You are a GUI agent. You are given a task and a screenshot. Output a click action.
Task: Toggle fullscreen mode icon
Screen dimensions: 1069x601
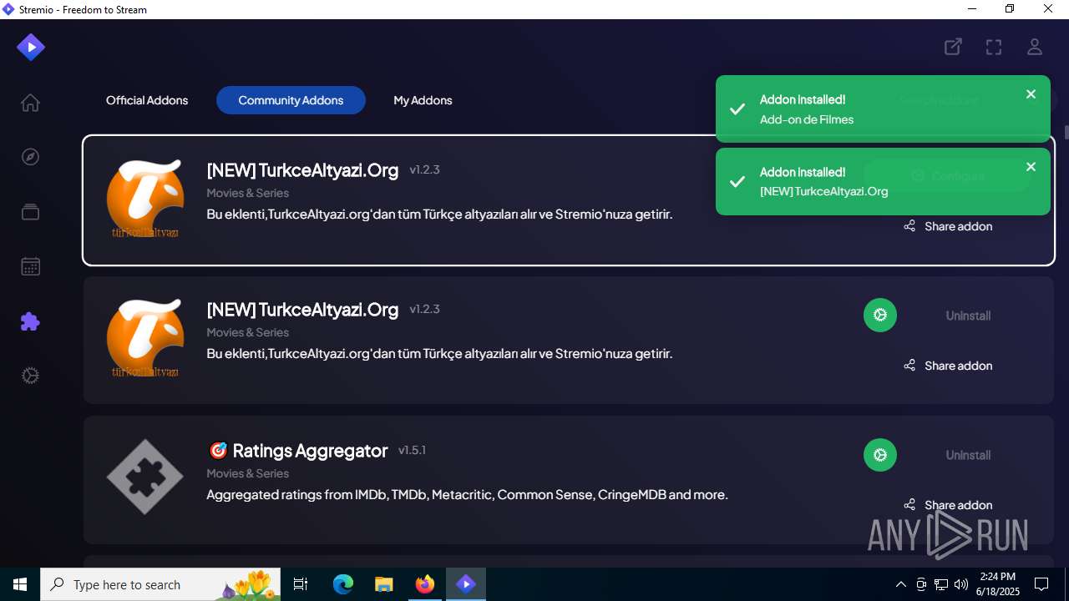pyautogui.click(x=994, y=47)
